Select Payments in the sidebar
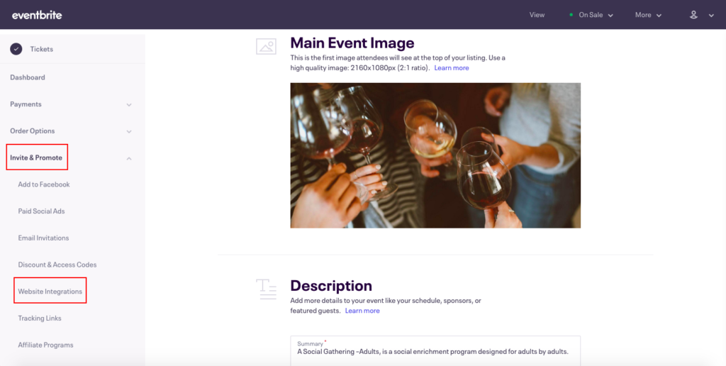 (x=26, y=104)
